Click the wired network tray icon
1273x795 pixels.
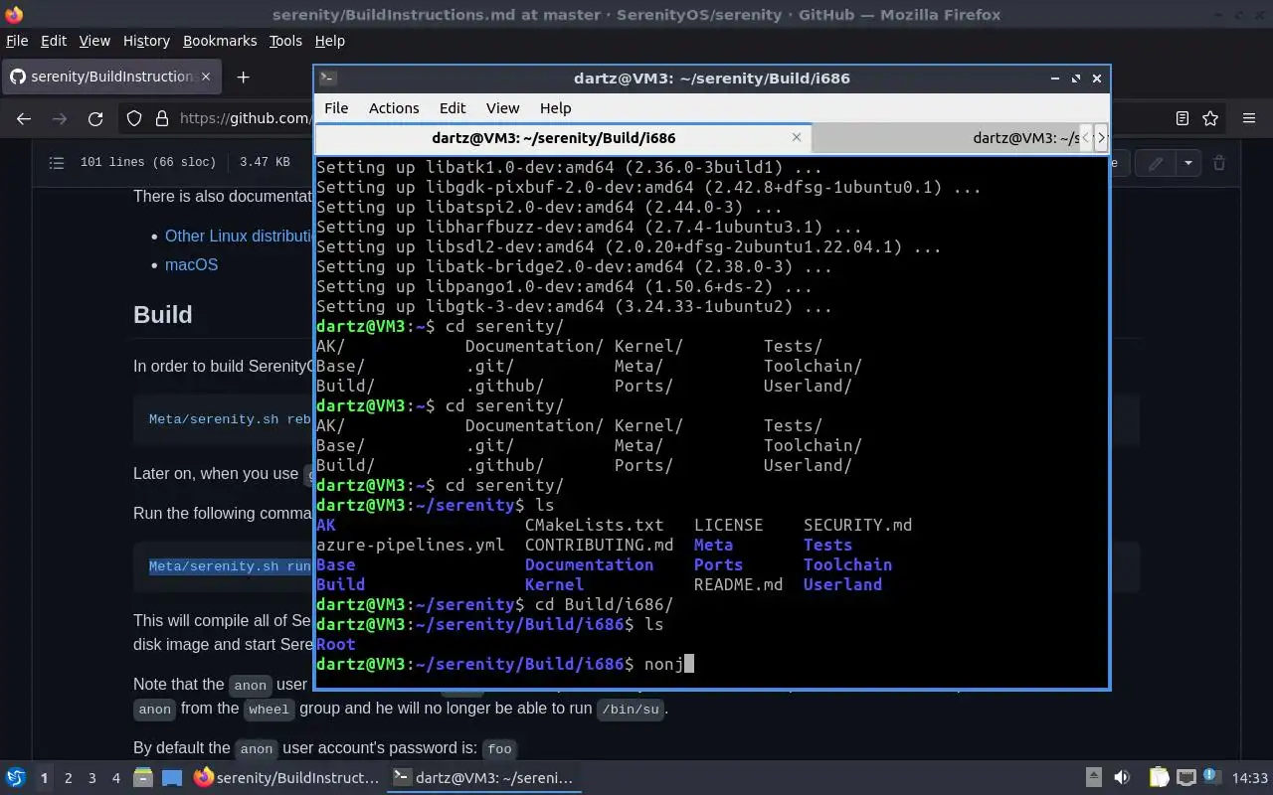(1186, 777)
